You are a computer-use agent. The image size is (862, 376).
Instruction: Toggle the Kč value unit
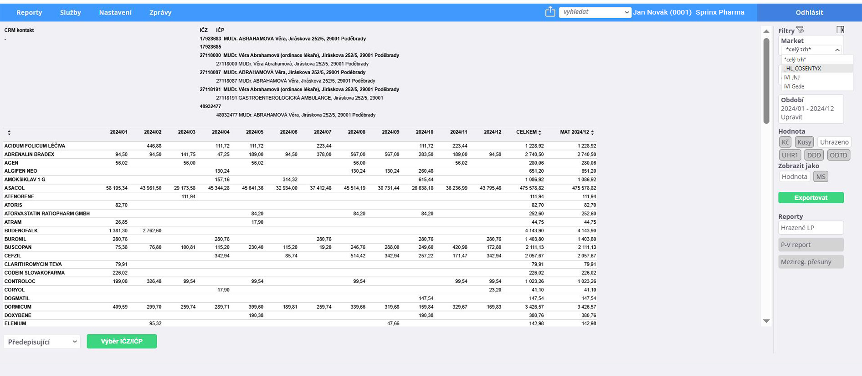785,142
